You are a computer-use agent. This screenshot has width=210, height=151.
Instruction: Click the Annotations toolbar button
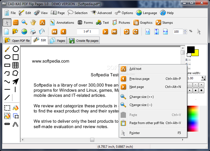tap(62, 23)
